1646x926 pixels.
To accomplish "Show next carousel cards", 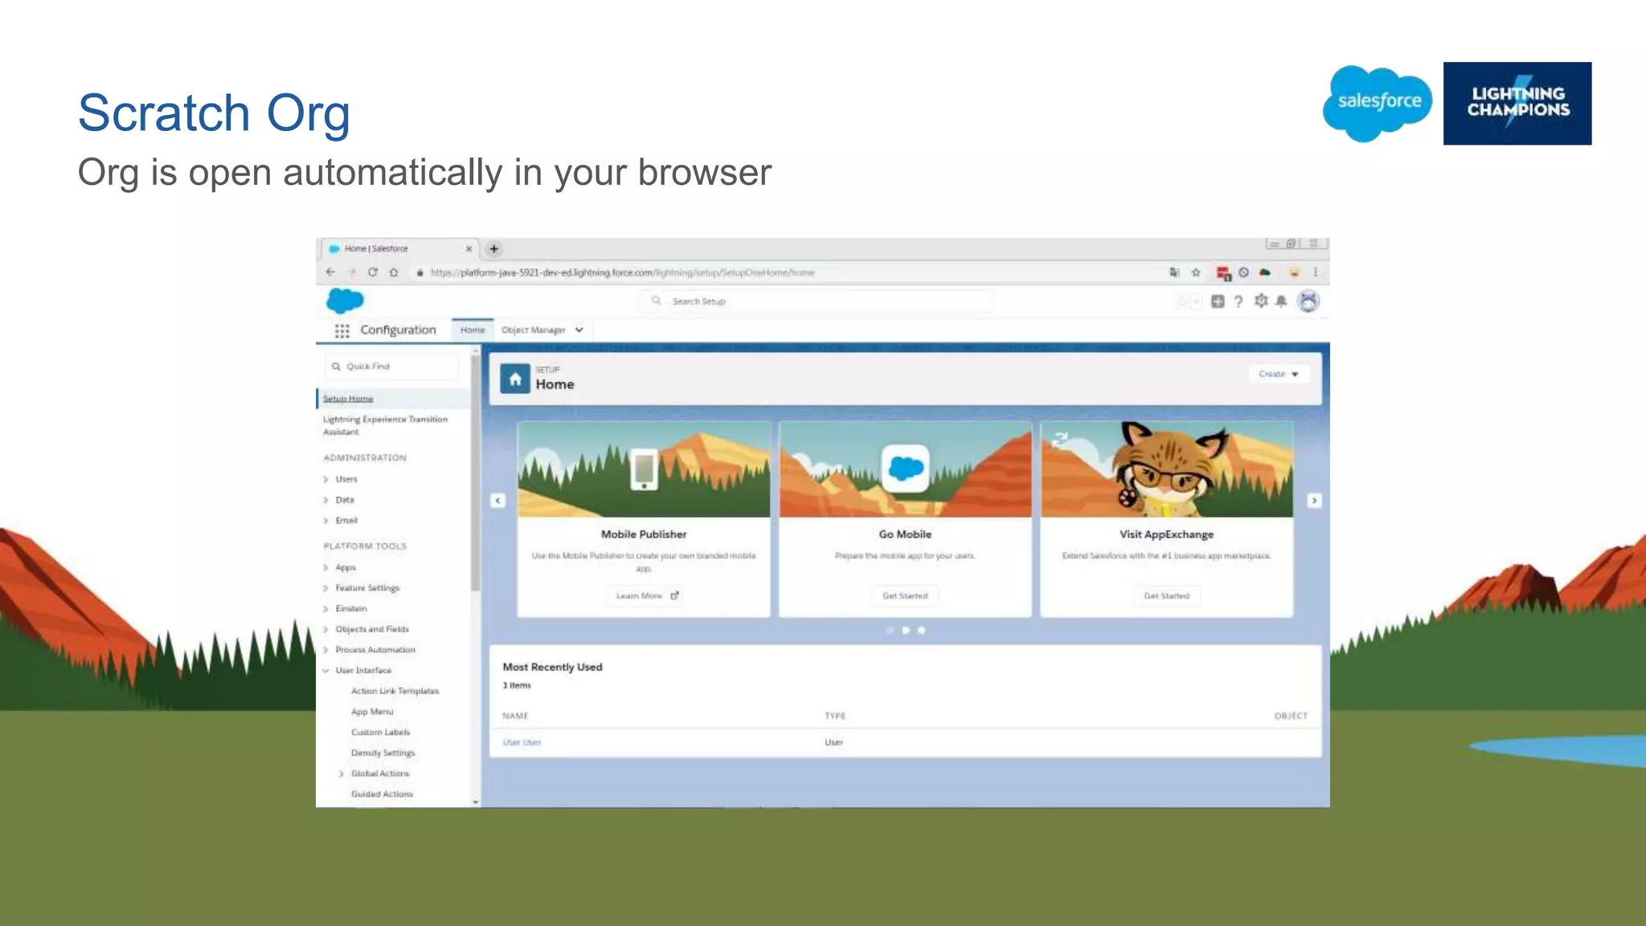I will tap(1315, 500).
